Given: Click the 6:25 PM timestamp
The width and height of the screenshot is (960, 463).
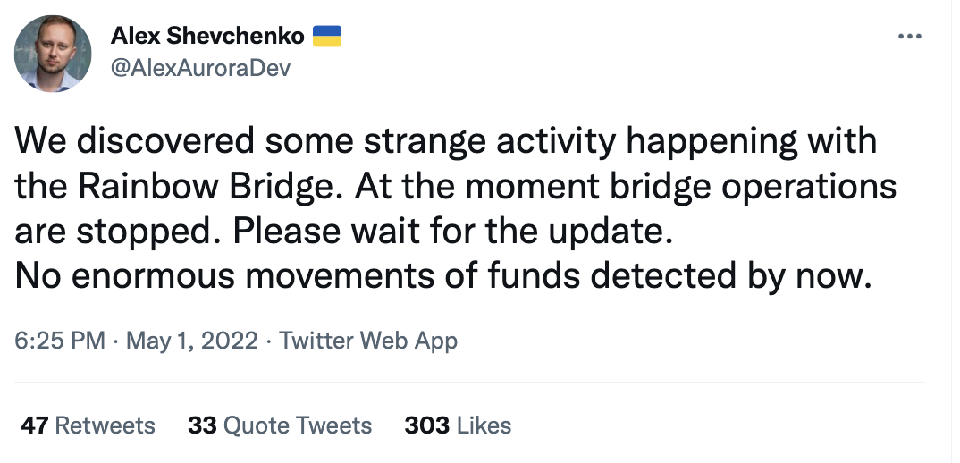Looking at the screenshot, I should click(60, 341).
